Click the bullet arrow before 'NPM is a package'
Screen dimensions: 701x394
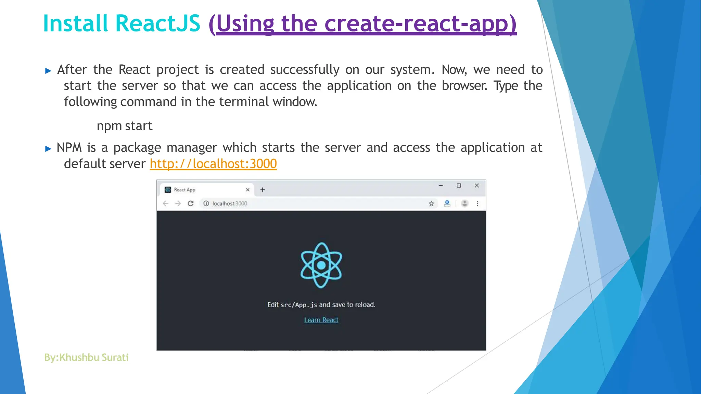pyautogui.click(x=48, y=148)
